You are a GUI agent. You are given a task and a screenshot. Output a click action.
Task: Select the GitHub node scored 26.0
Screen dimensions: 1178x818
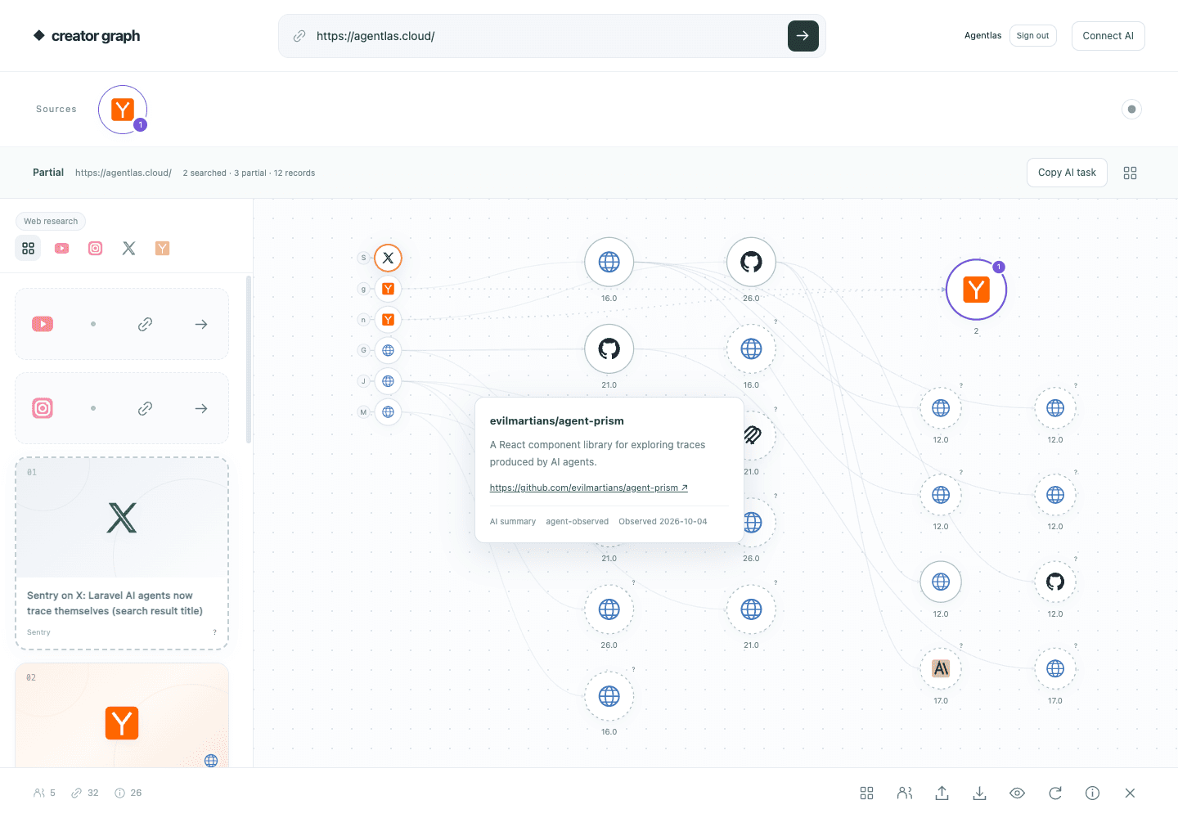pos(751,262)
